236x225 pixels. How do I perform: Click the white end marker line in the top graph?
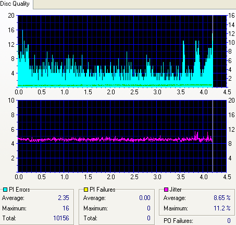pos(213,51)
